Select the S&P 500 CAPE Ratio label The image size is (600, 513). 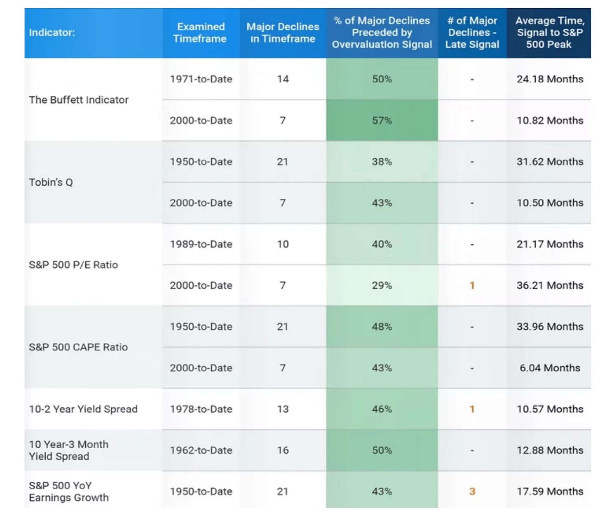tap(78, 347)
